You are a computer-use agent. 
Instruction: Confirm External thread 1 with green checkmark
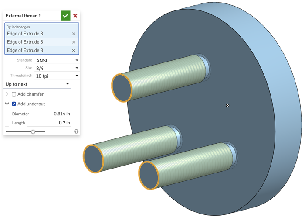[x=65, y=16]
